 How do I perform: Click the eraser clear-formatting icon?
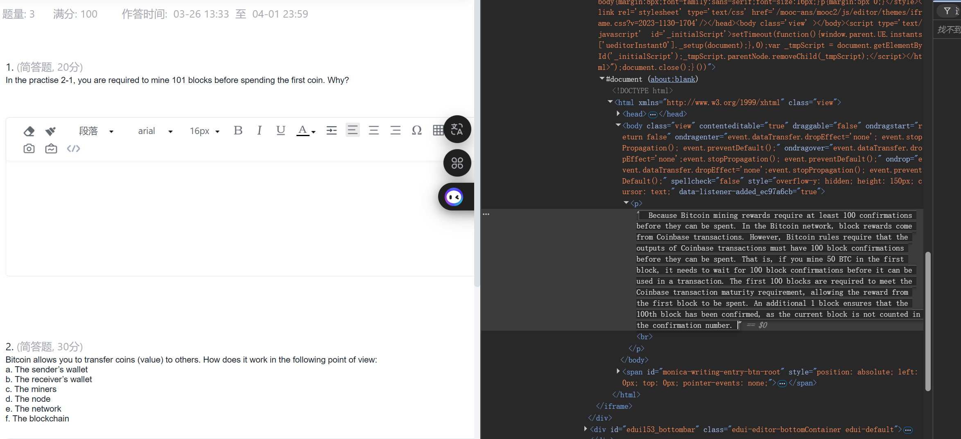click(29, 131)
